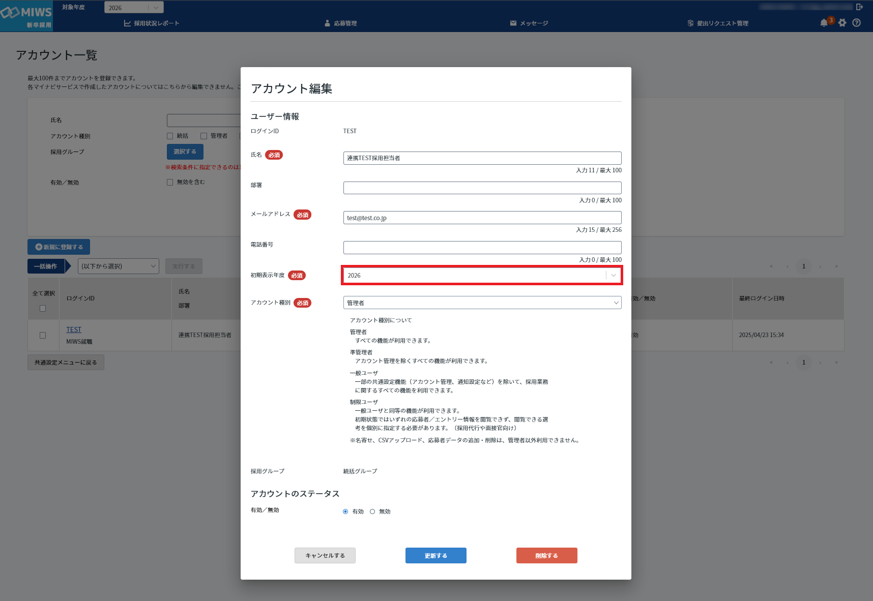Click the 削除する button
The image size is (873, 601).
coord(546,555)
